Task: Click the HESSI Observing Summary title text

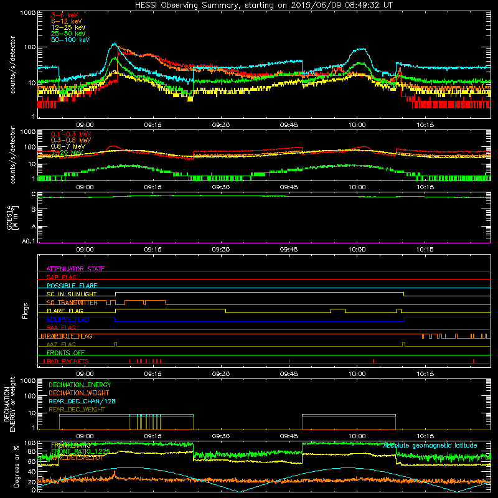Action: tap(263, 6)
